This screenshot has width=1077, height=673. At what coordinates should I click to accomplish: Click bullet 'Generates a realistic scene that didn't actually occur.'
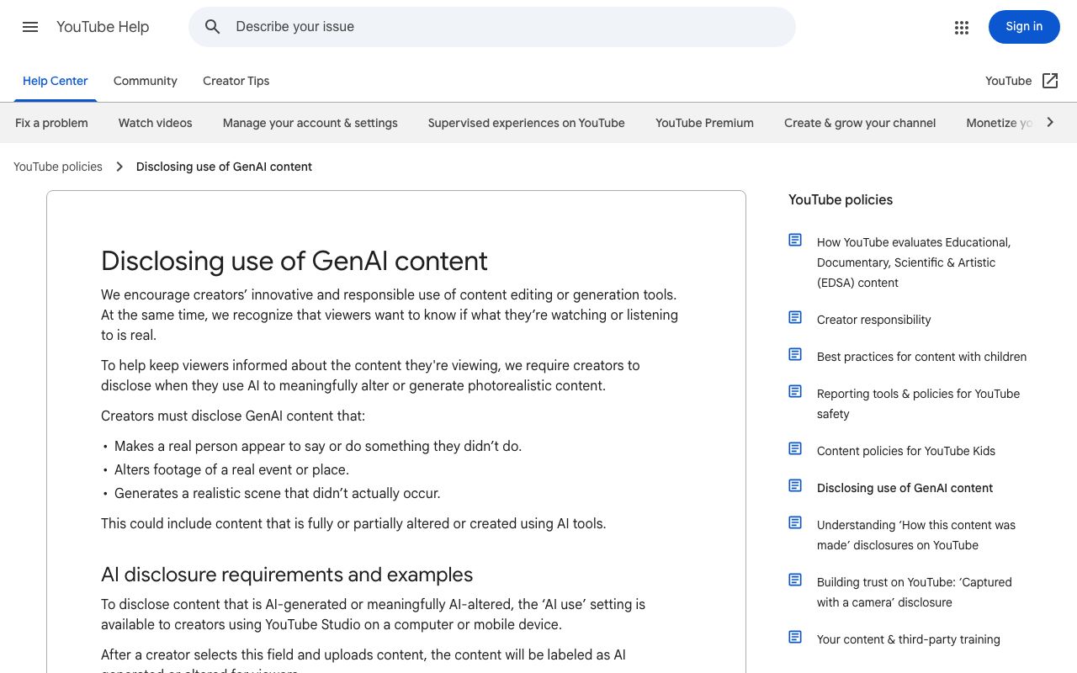(278, 493)
